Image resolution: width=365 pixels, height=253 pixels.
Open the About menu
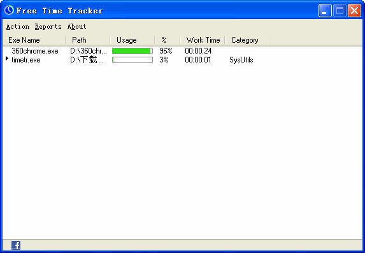[x=77, y=27]
